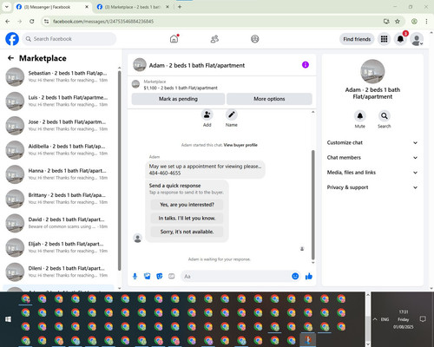Click the conversation list scrollbar
Viewport: 434px width, 347px height.
[119, 171]
